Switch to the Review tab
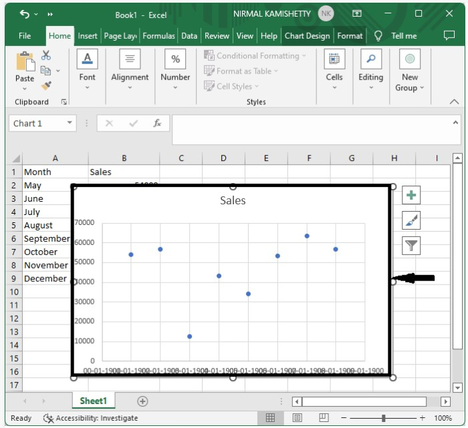Viewport: 468px width, 428px height. [217, 36]
